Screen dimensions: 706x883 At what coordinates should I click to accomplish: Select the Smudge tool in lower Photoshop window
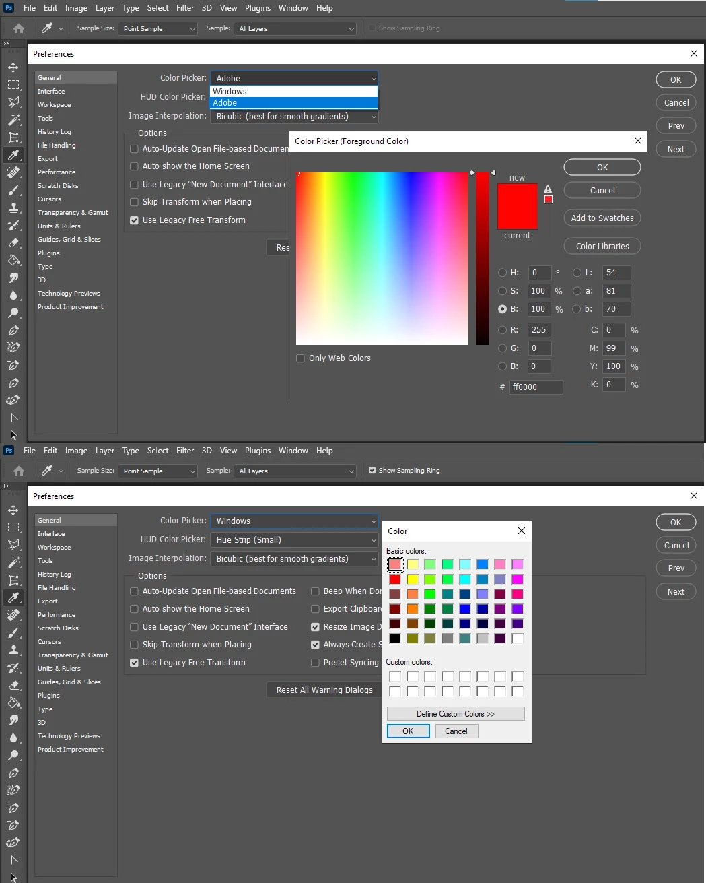click(x=13, y=720)
